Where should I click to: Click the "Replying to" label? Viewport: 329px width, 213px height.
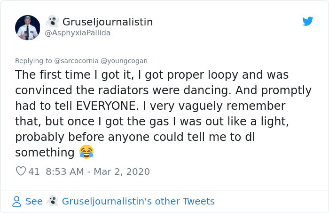(x=33, y=61)
